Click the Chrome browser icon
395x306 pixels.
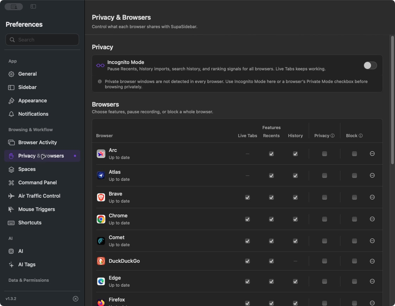pos(101,219)
